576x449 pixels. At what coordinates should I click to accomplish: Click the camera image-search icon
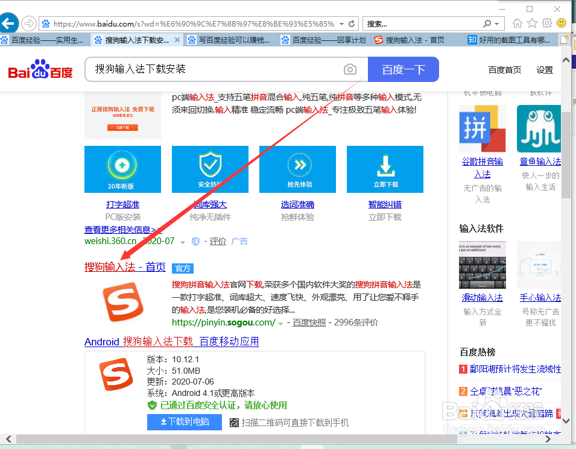[x=350, y=69]
